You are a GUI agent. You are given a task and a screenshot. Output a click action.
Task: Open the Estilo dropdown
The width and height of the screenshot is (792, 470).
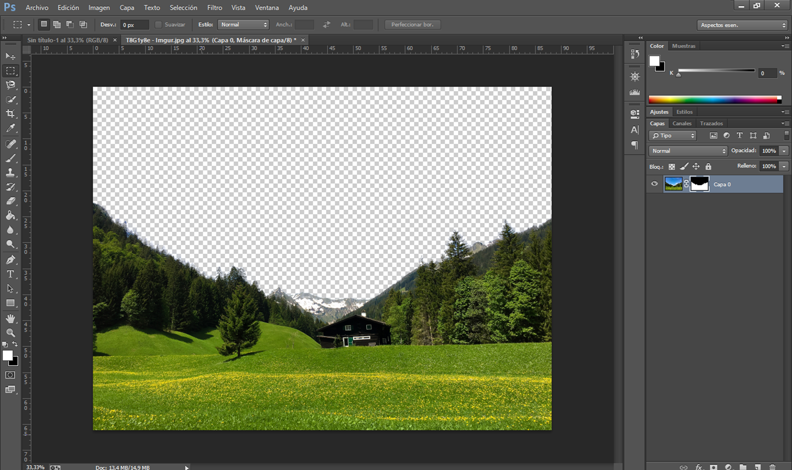(x=243, y=25)
